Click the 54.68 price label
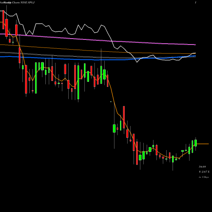This screenshot has height=212, width=212. [x=202, y=167]
